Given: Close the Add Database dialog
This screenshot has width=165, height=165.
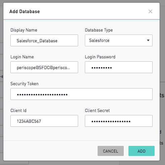Looking at the screenshot, I should pyautogui.click(x=150, y=11).
